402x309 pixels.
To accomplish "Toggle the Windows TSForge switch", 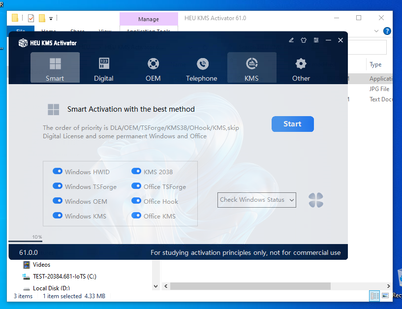I will 58,186.
